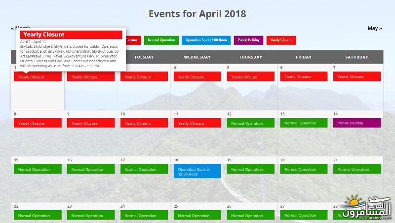Click date number 25 in calendar
The image size is (395, 223).
(x=176, y=206)
